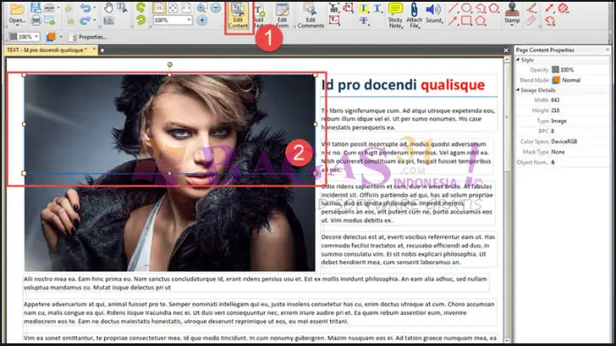
Task: Toggle the Edit Content tool
Action: coord(238,15)
